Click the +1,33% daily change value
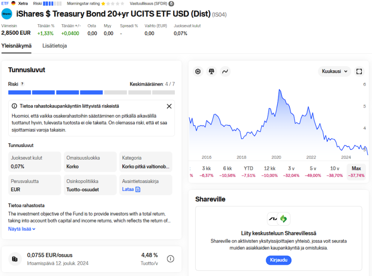Viewport: 372px width, 276px height. point(45,33)
